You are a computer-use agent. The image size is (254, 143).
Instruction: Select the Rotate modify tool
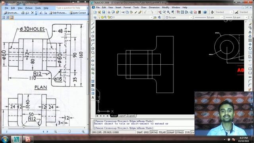250,48
